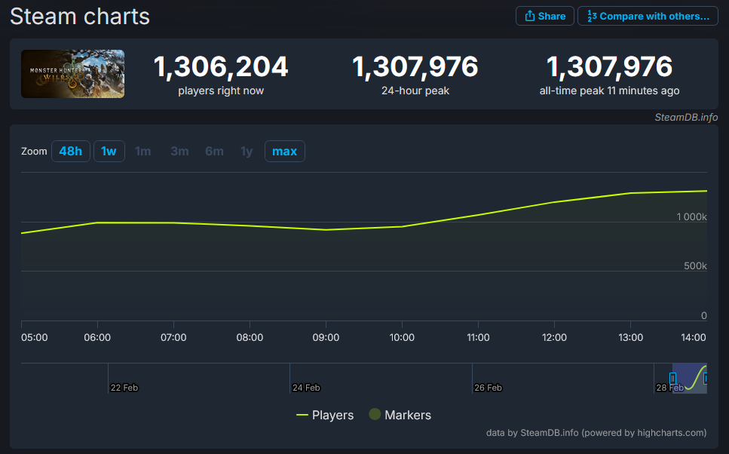The width and height of the screenshot is (729, 454).
Task: Open Compare with others
Action: pyautogui.click(x=648, y=17)
